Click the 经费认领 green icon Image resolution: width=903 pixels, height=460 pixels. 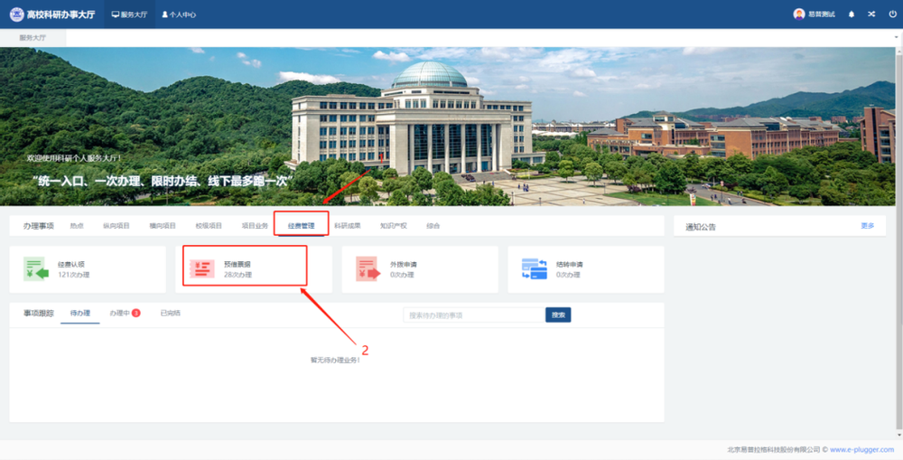pyautogui.click(x=35, y=268)
